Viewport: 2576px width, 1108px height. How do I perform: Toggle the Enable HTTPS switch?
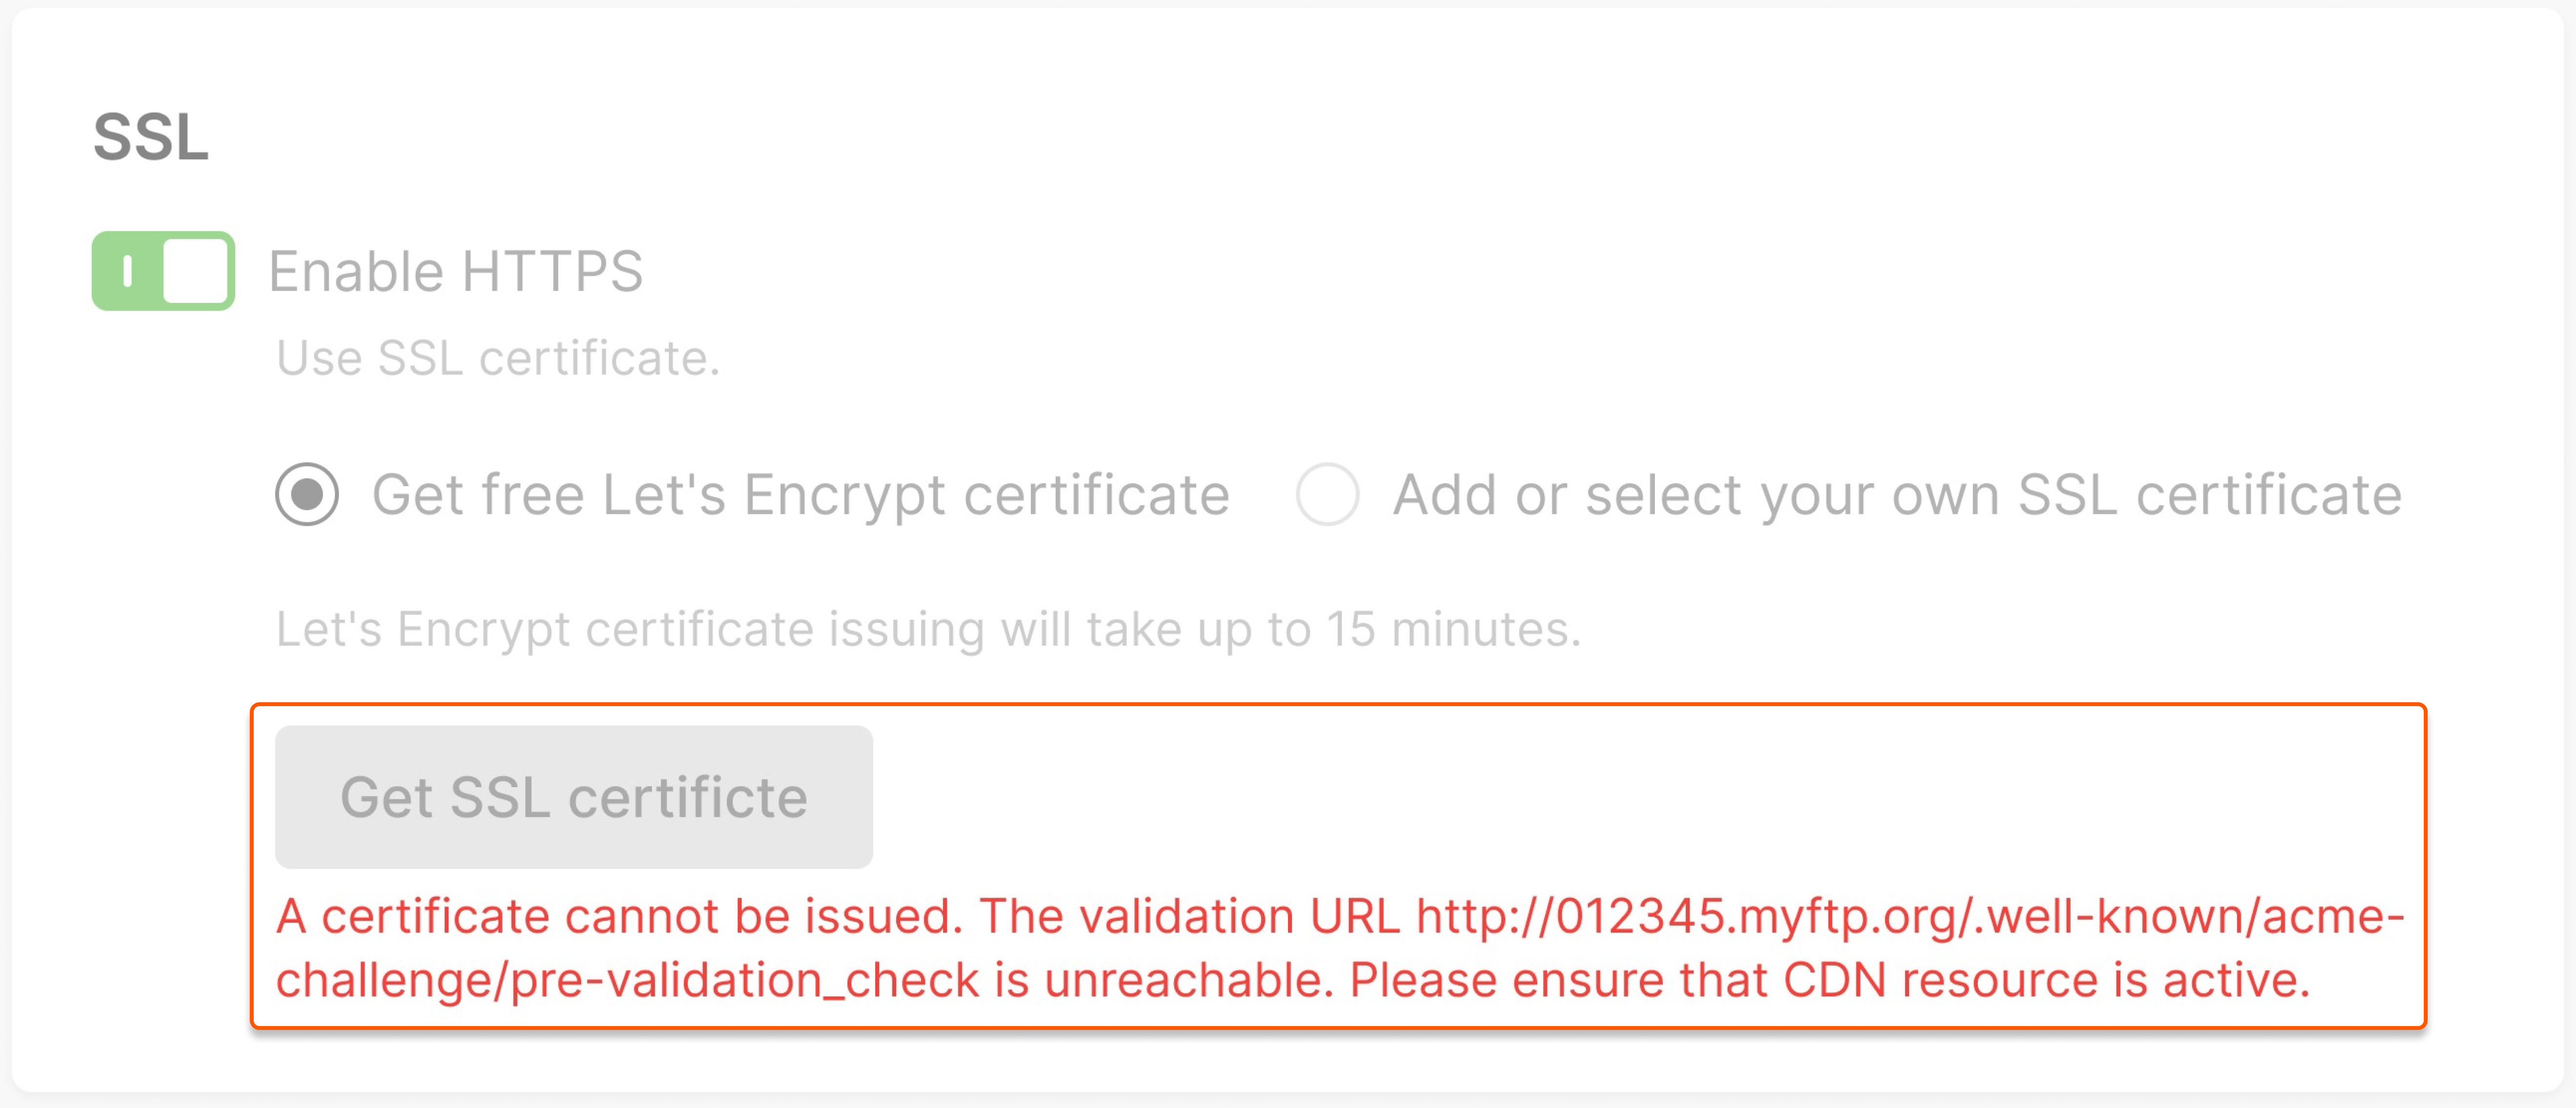pyautogui.click(x=163, y=271)
